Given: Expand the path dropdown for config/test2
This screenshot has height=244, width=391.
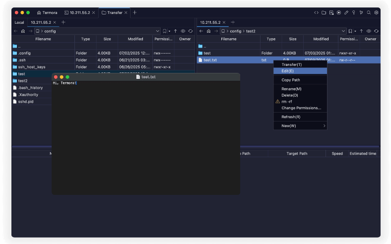Looking at the screenshot, I should point(343,31).
